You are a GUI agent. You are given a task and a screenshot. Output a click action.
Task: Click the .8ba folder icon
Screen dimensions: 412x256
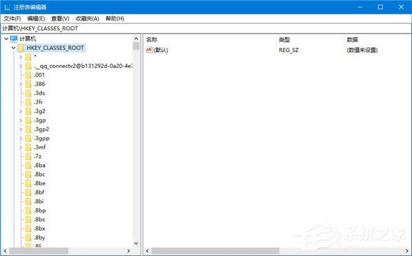pos(28,165)
